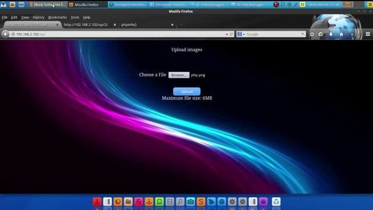Launch the orange S app in dock
This screenshot has height=210, width=373.
pos(200,202)
